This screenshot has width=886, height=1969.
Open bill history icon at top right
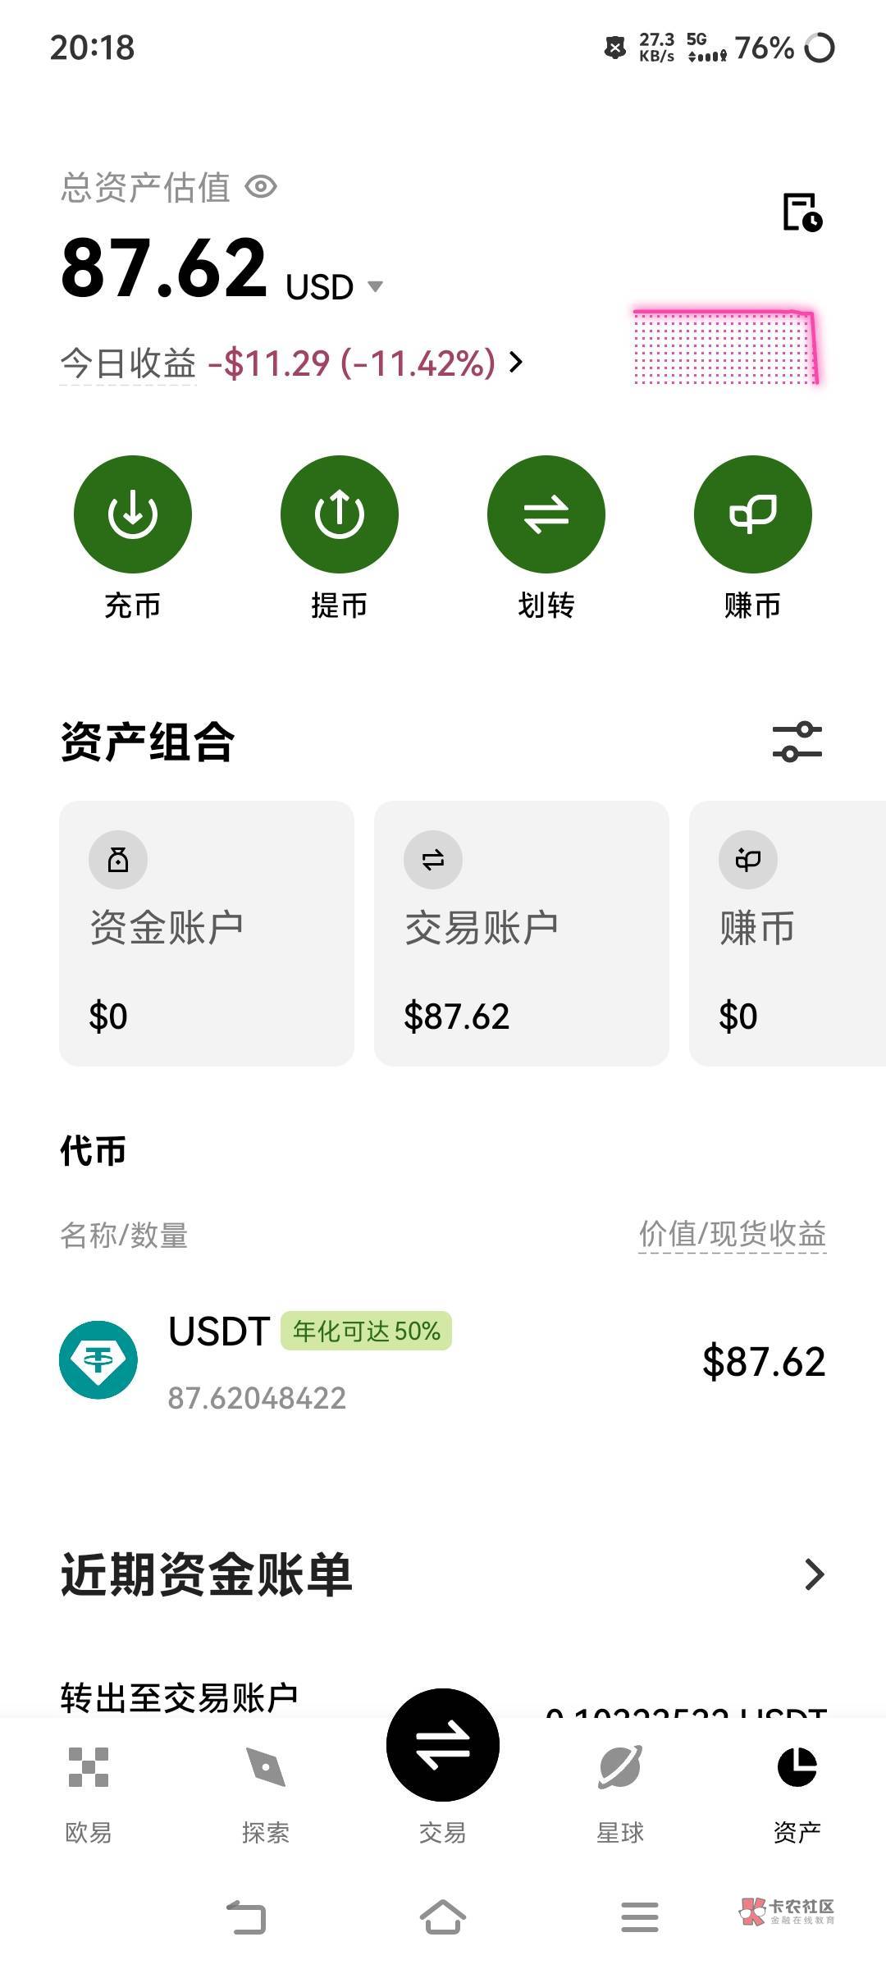click(x=802, y=212)
